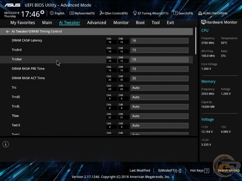This screenshot has height=181, width=242.
Task: Open the Monitor tab
Action: pyautogui.click(x=121, y=23)
